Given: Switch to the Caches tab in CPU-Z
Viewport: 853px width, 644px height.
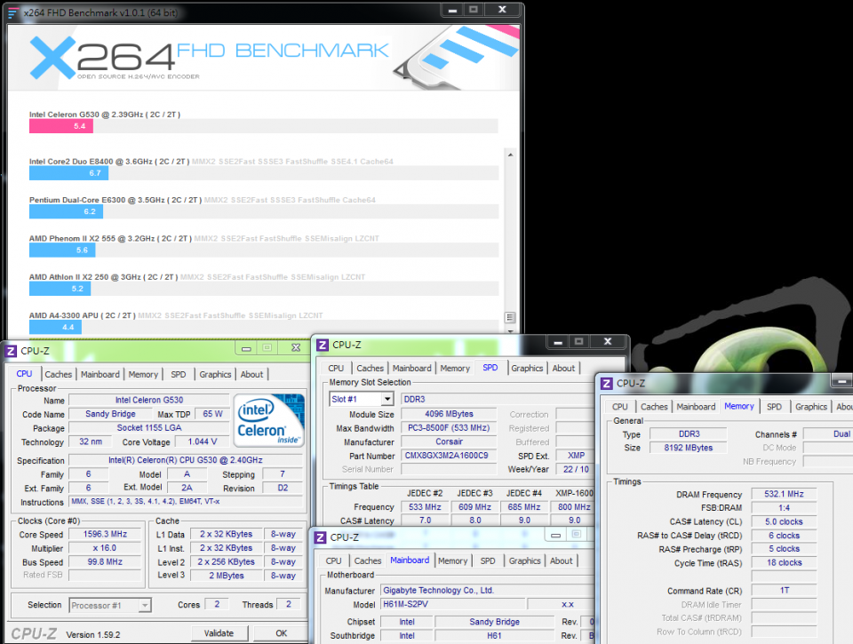Looking at the screenshot, I should pos(58,374).
